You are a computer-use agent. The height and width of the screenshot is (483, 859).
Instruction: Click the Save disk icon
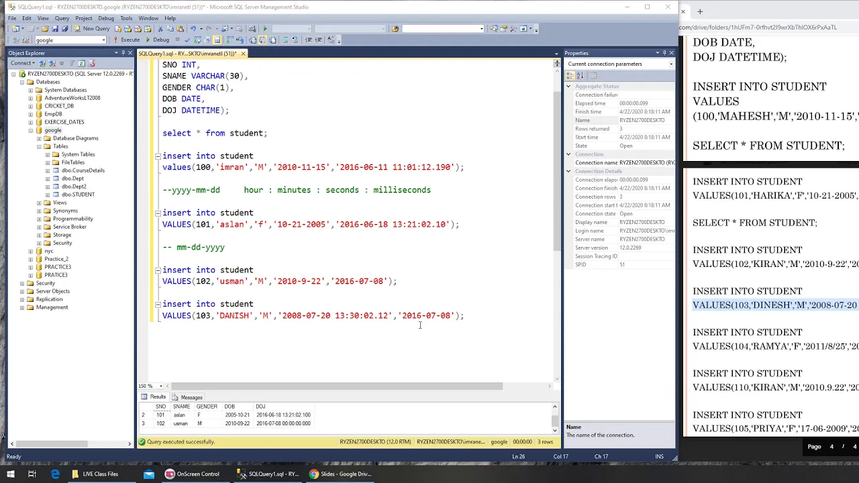(55, 29)
